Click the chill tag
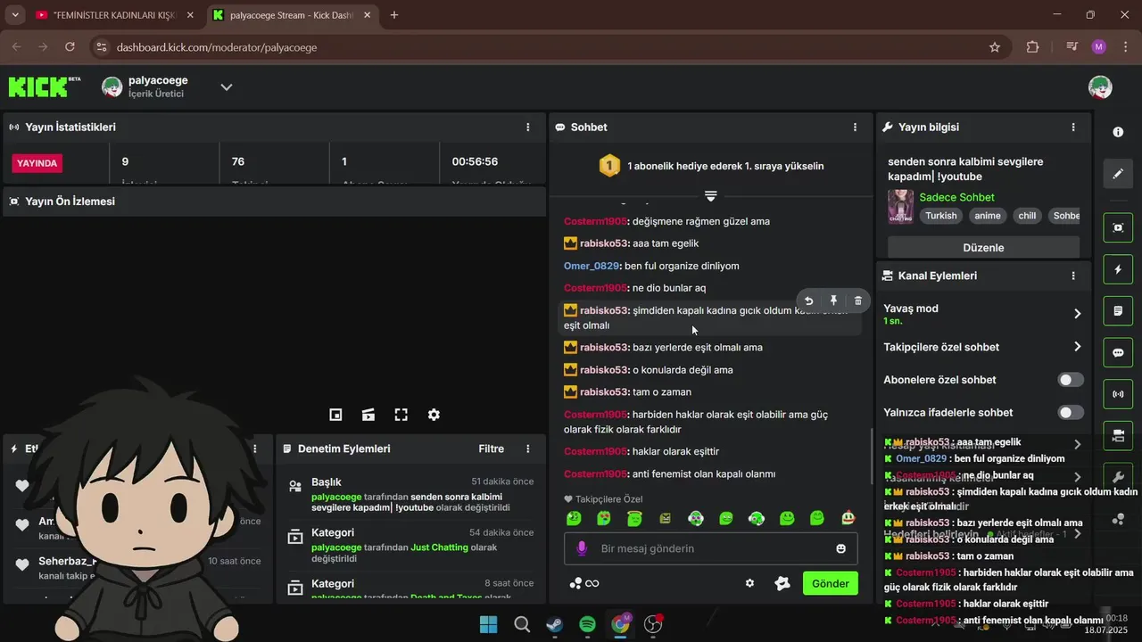1142x642 pixels. click(x=1027, y=216)
